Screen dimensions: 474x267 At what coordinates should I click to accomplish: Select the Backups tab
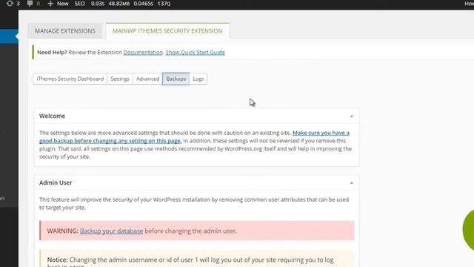tap(176, 79)
